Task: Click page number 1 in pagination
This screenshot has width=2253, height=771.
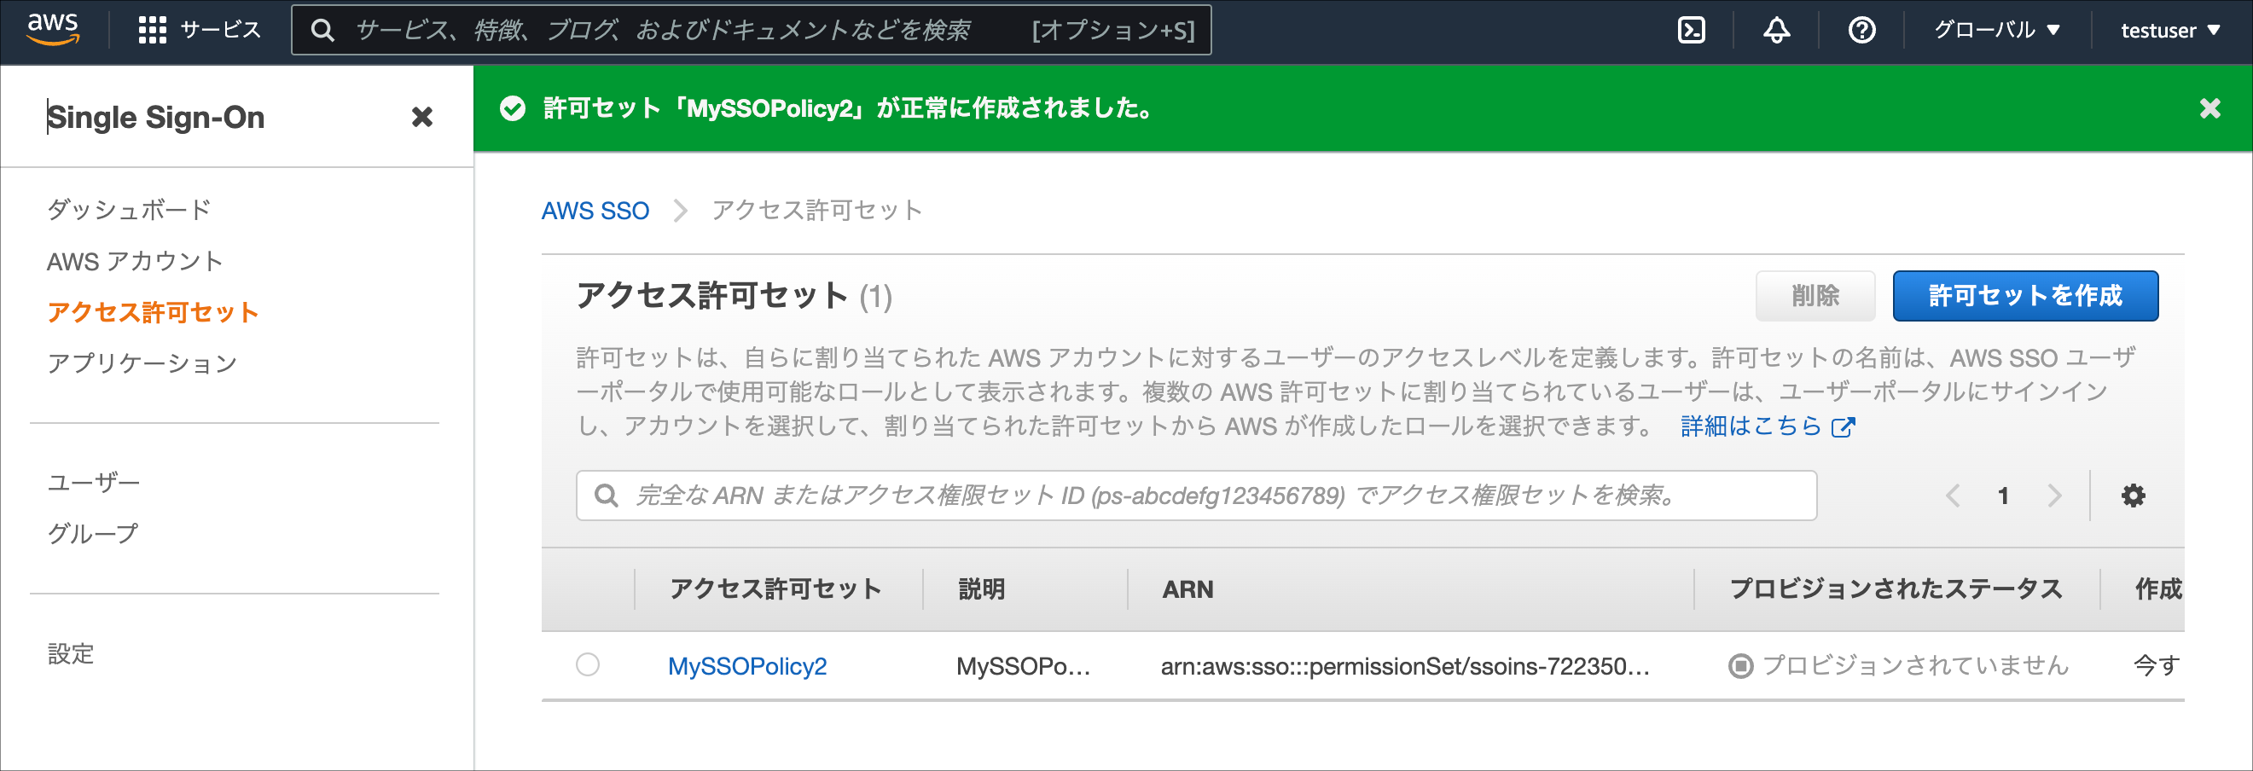Action: [2003, 496]
